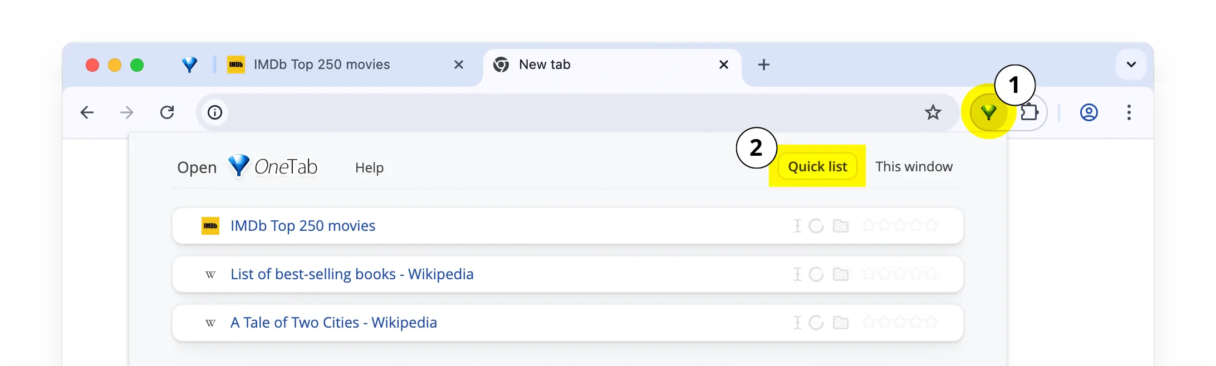Viewport: 1216px width, 366px height.
Task: Click the folder icon for List of best-selling books
Action: [840, 274]
